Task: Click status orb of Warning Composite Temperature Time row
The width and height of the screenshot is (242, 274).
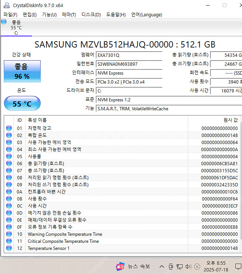Action: (x=9, y=234)
